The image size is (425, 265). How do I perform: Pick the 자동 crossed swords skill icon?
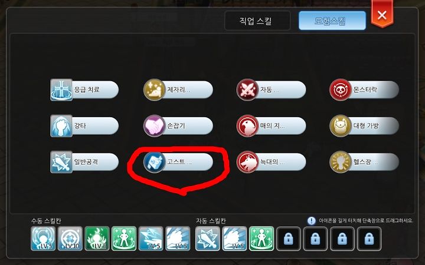(x=247, y=90)
